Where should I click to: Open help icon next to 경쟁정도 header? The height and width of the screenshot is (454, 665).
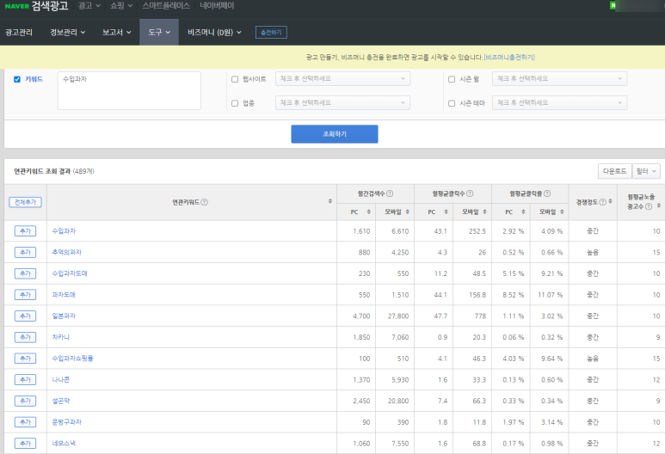[x=603, y=202]
